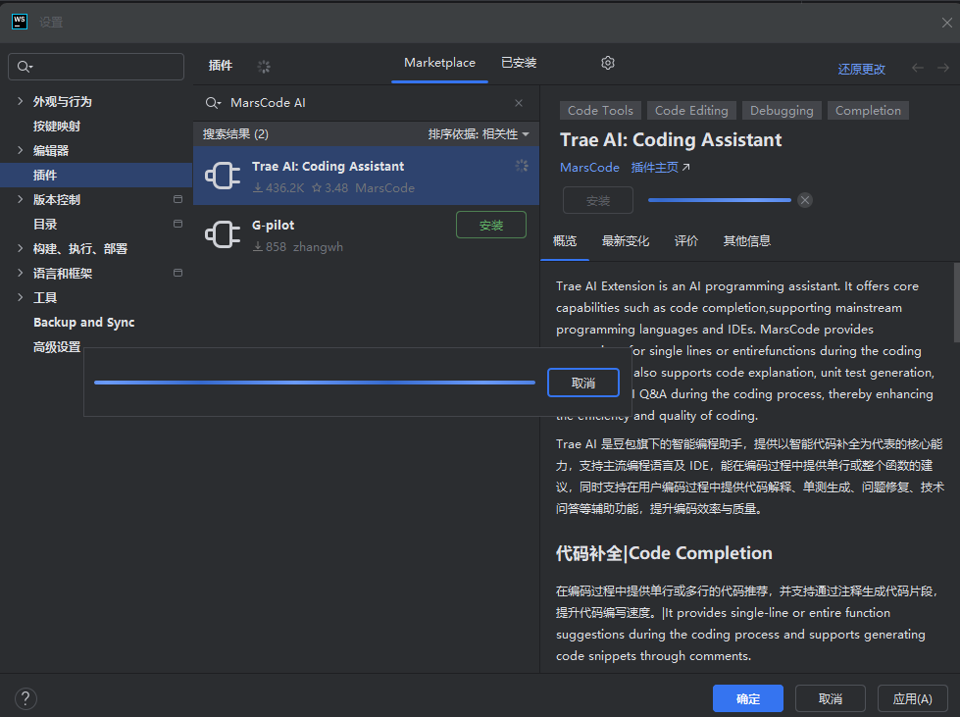Screen dimensions: 960x717
Task: Click the Debugging tag
Action: [782, 111]
